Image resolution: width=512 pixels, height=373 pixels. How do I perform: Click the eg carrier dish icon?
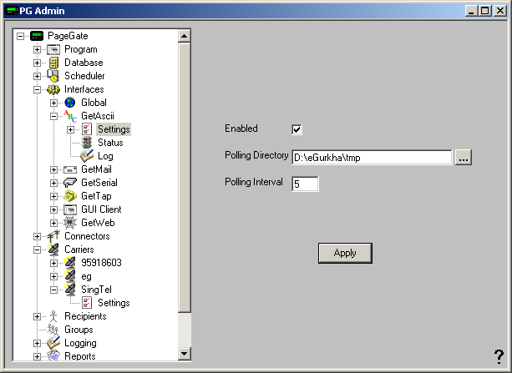[x=70, y=276]
